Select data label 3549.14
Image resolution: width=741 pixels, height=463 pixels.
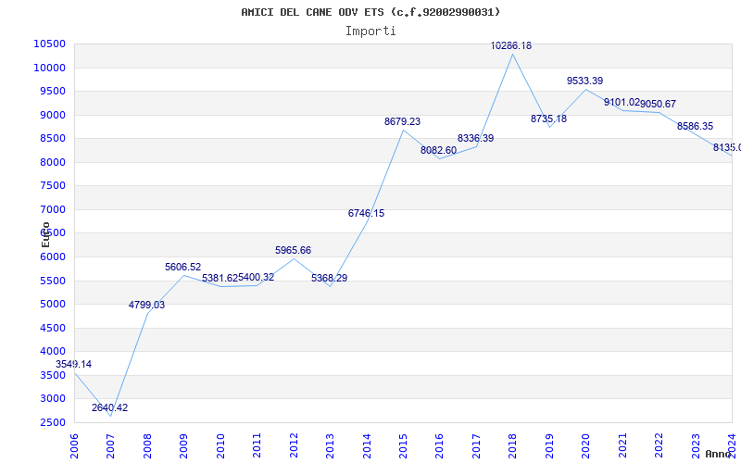[x=74, y=364]
